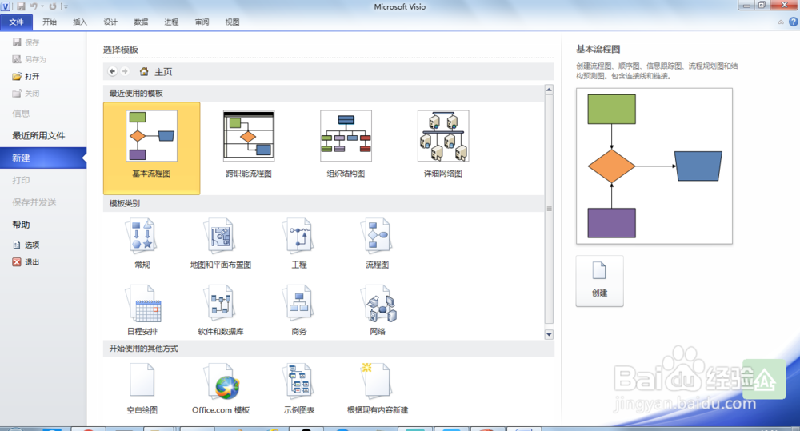Click the template list scroll up arrow
Screen dimensions: 800x431
(549, 90)
